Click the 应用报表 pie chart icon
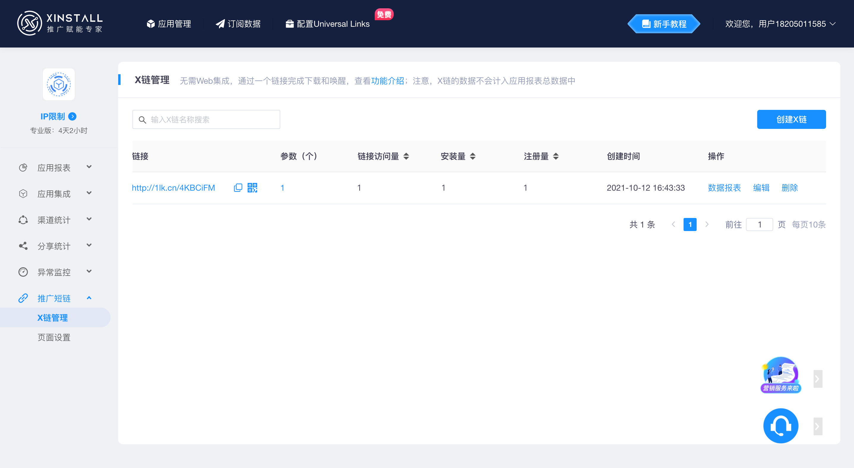Screen dimensions: 854x468 click(23, 167)
